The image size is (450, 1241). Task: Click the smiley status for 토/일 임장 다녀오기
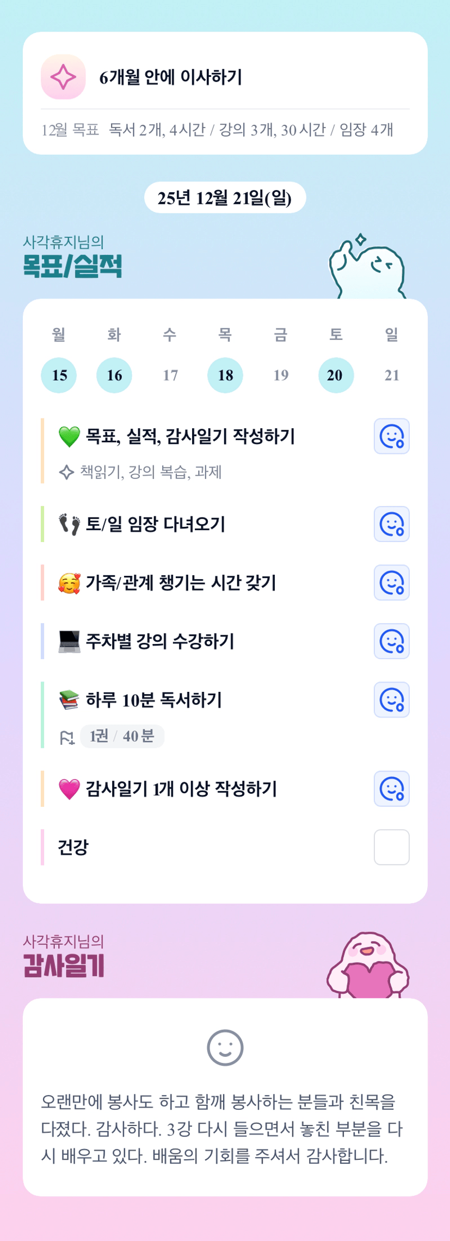click(x=391, y=524)
